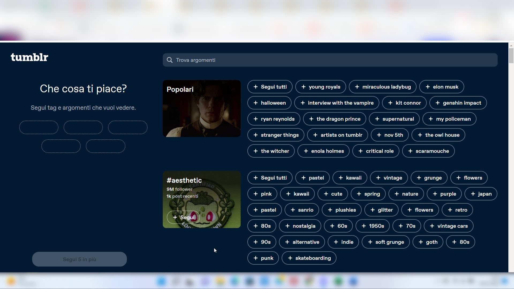514x289 pixels.
Task: Click the Segui 5 in più button
Action: coord(79,259)
